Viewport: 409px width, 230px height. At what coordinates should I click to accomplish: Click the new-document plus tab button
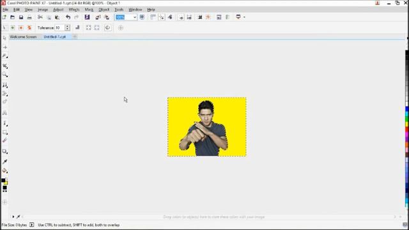(75, 37)
